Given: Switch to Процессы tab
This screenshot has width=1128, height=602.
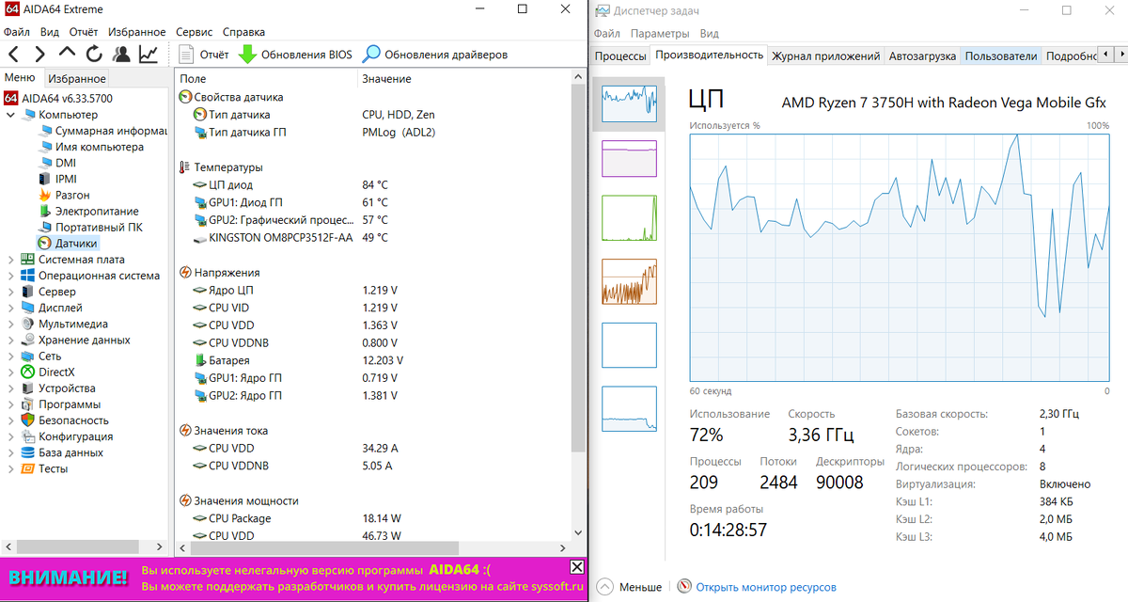Looking at the screenshot, I should [620, 56].
